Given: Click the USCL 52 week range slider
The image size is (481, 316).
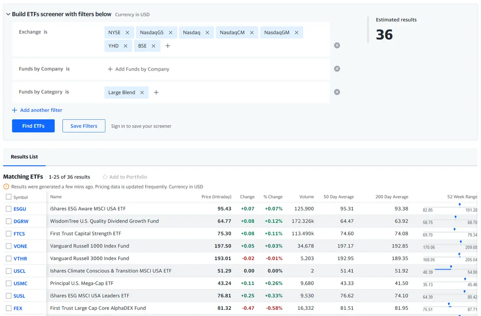Looking at the screenshot, I should coord(450,270).
